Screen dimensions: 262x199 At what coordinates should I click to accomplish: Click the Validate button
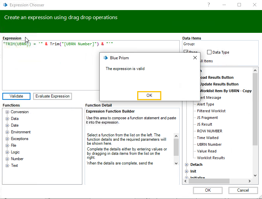pos(16,96)
